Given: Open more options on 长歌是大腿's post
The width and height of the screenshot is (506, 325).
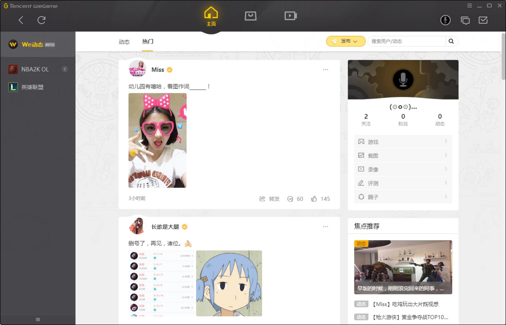Looking at the screenshot, I should pyautogui.click(x=325, y=227).
